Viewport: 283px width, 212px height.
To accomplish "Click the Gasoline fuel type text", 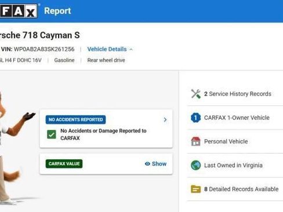I will 64,60.
